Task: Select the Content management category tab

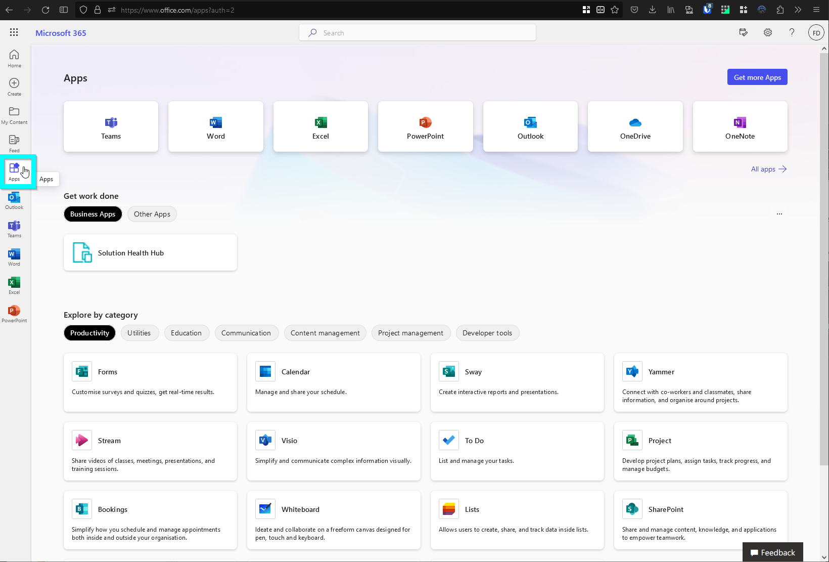Action: coord(325,333)
